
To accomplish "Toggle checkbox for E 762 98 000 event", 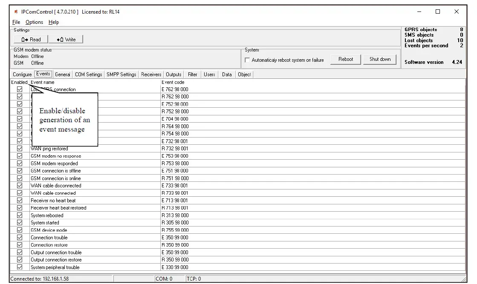I will 20,89.
